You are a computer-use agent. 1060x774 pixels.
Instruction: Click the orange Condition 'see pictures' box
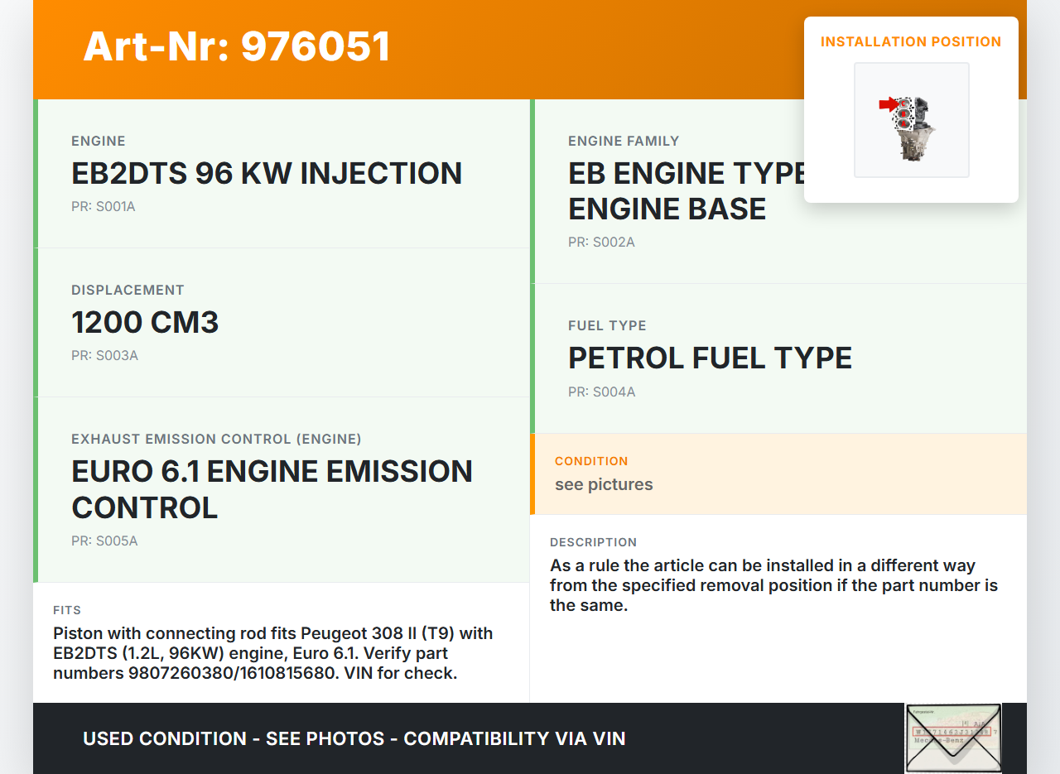pos(778,474)
